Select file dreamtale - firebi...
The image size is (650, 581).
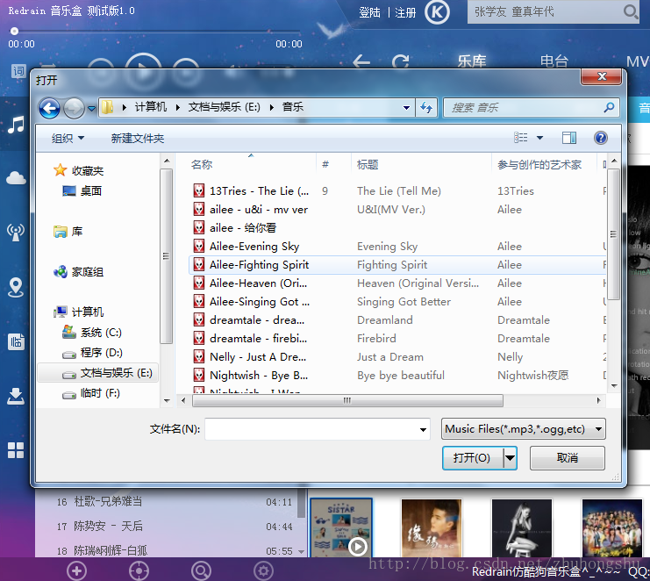250,339
